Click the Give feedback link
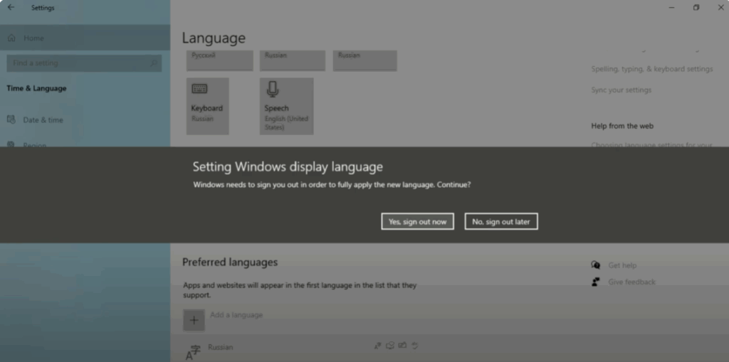 pyautogui.click(x=632, y=282)
